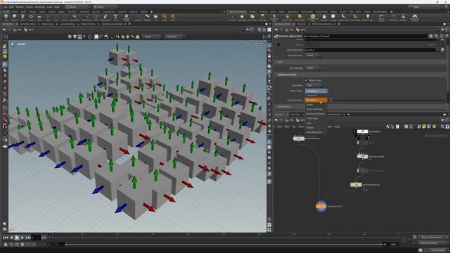Open the File menu
This screenshot has width=450, height=253.
tap(5, 7)
